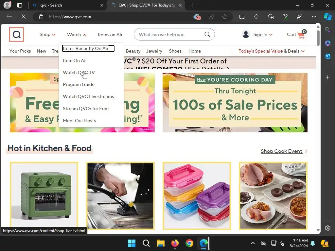Open Browser essentials heart icon
The height and width of the screenshot is (251, 335).
(285, 17)
